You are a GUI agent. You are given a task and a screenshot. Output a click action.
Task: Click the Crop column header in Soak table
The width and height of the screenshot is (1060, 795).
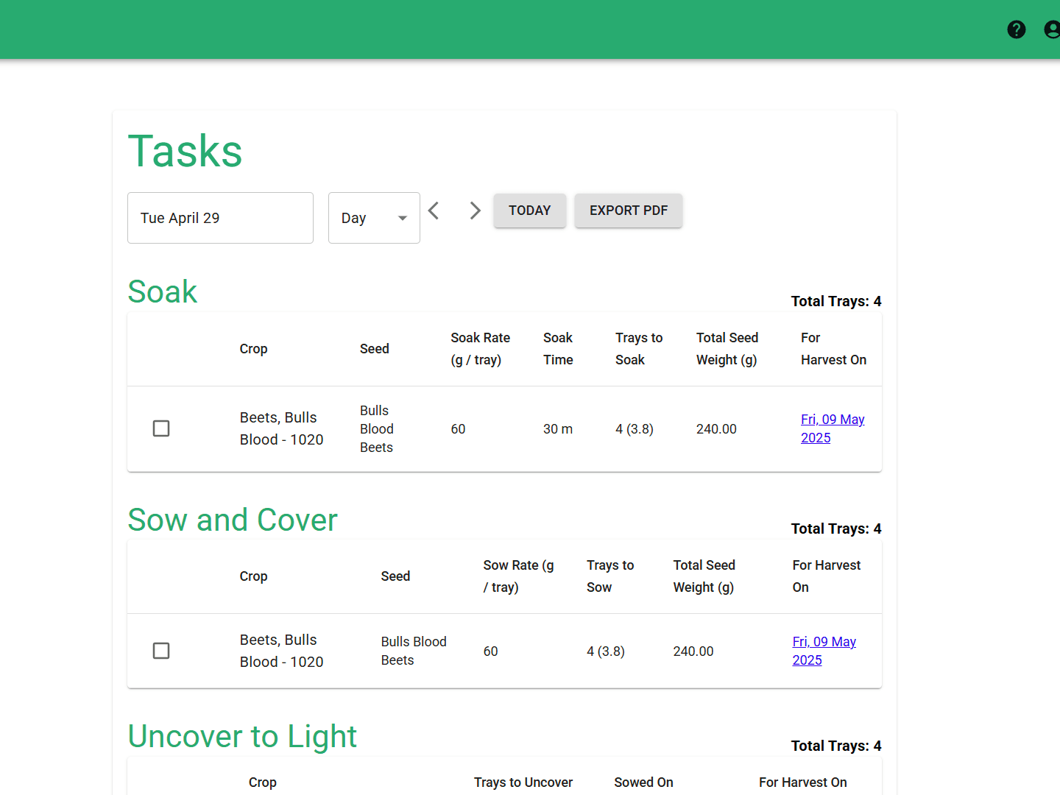pyautogui.click(x=253, y=348)
